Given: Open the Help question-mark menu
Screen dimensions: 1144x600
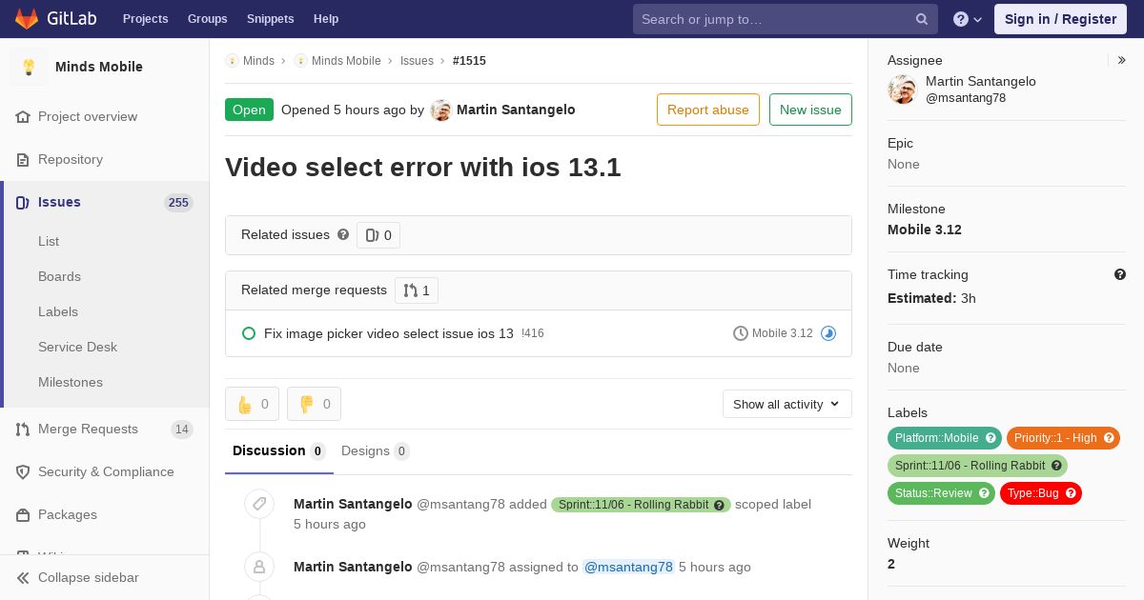Looking at the screenshot, I should point(968,19).
